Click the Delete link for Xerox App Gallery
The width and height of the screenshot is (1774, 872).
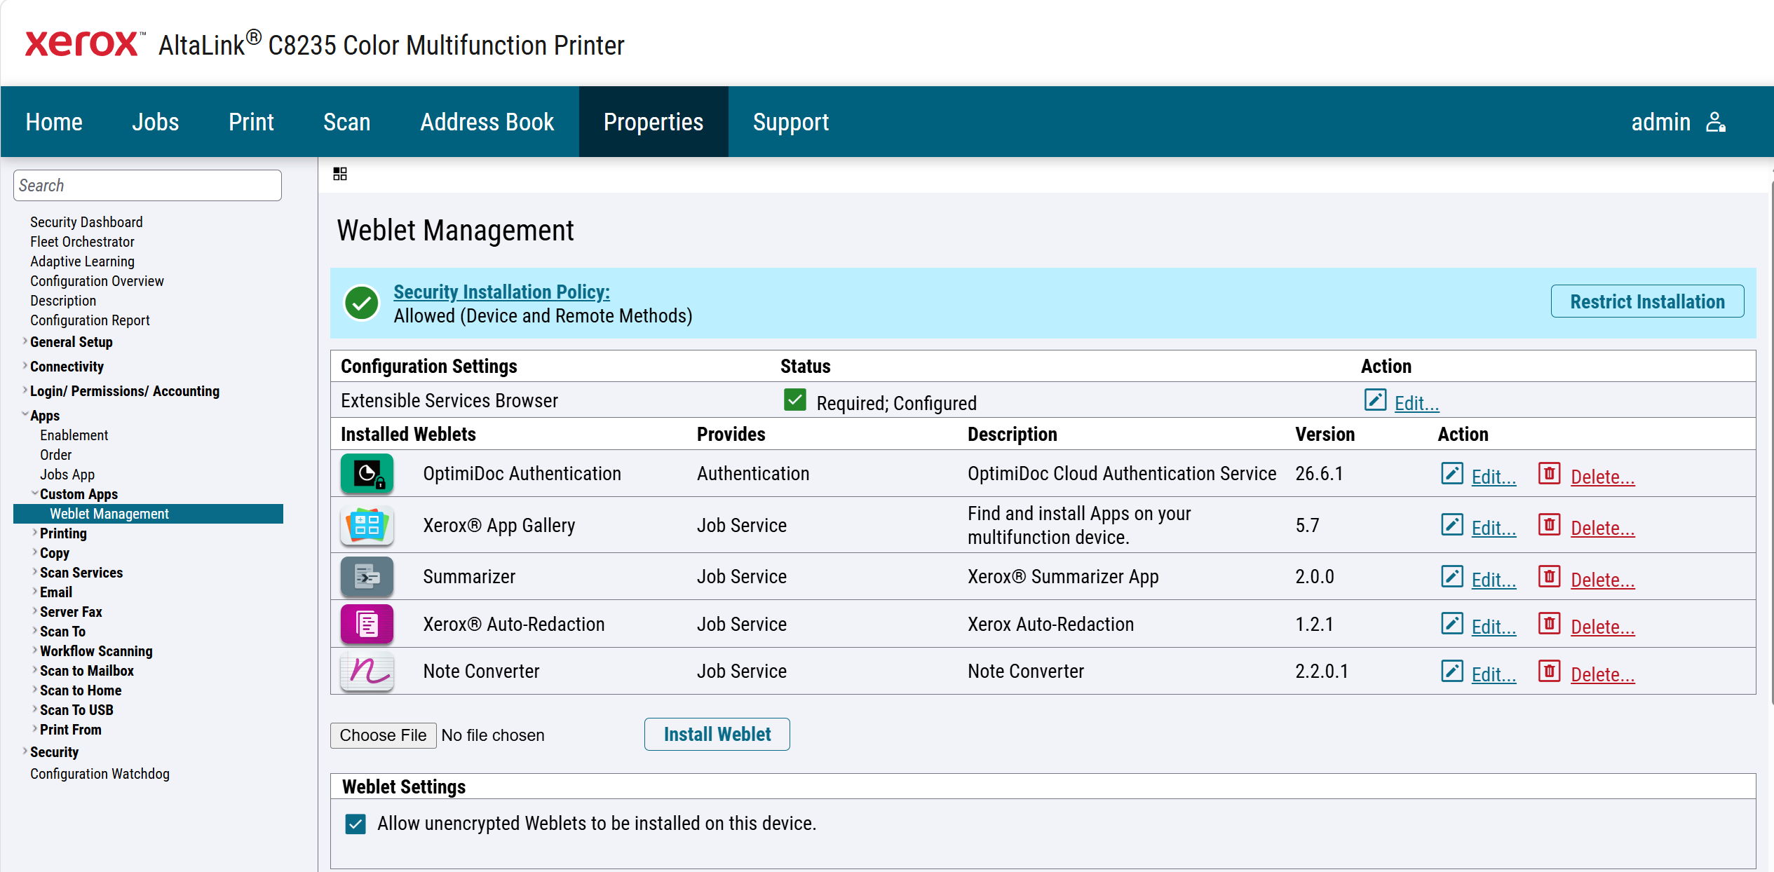pos(1603,528)
